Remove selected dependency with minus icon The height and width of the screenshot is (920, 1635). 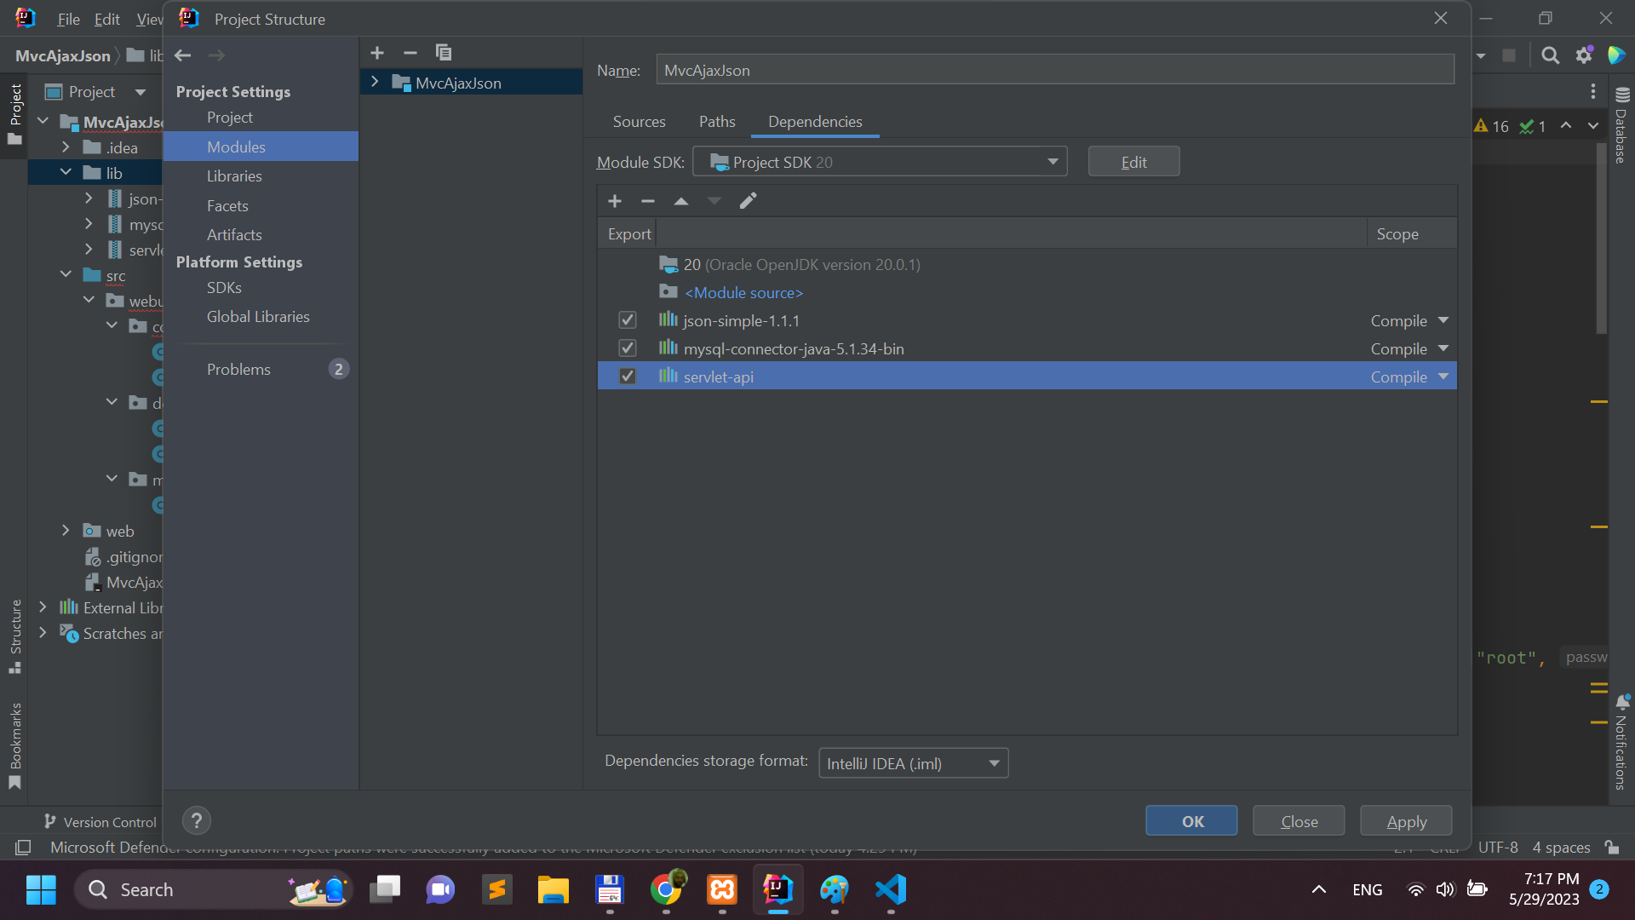tap(647, 201)
